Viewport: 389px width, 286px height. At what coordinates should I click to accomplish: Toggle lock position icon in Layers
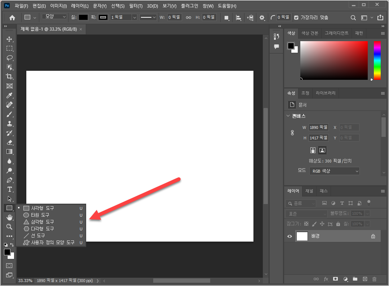click(322, 224)
